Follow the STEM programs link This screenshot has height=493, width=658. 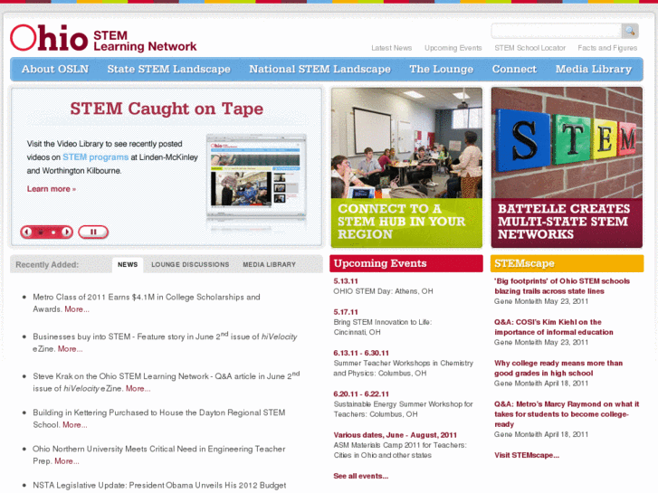click(x=95, y=156)
